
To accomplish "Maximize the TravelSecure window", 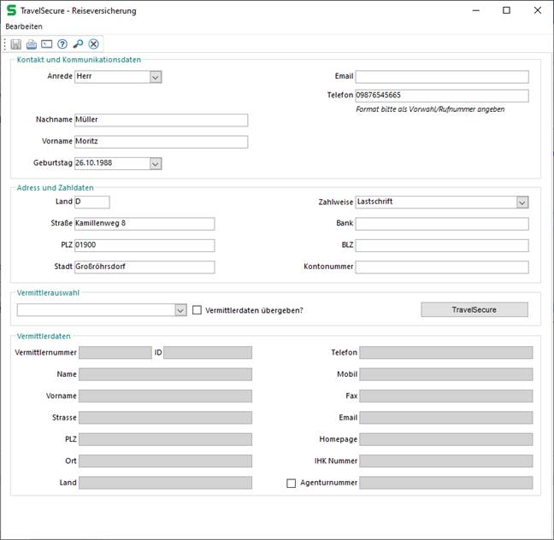I will [506, 11].
